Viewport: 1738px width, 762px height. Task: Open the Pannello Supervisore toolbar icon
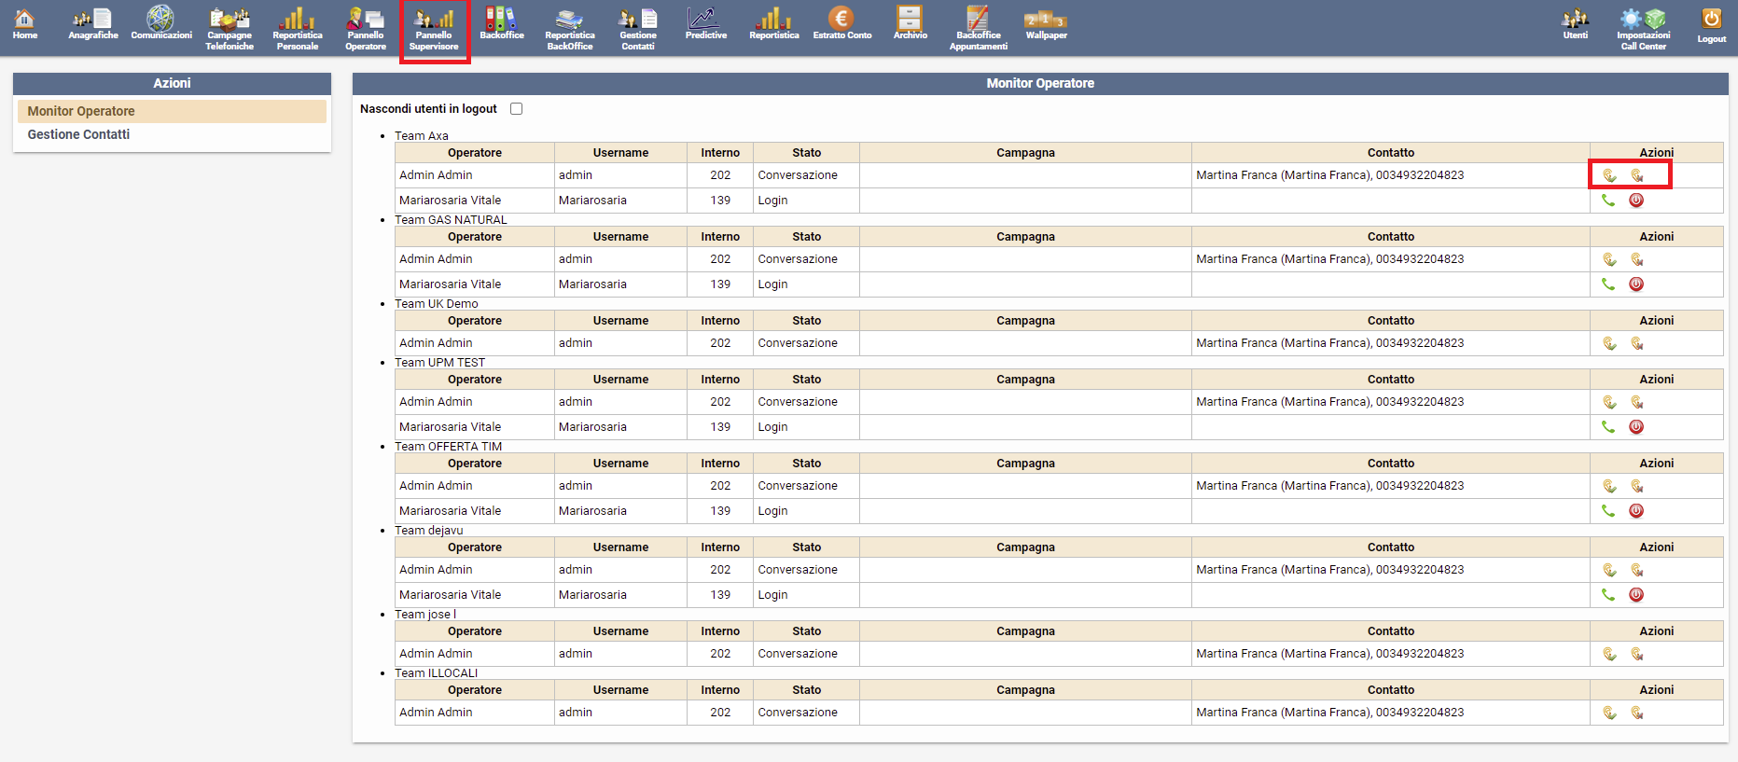434,28
